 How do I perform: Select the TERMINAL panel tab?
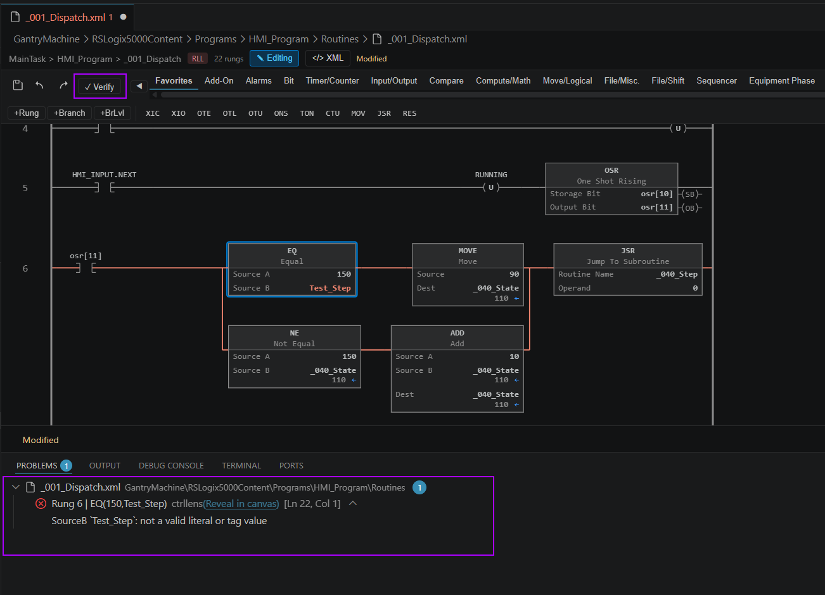click(x=241, y=465)
